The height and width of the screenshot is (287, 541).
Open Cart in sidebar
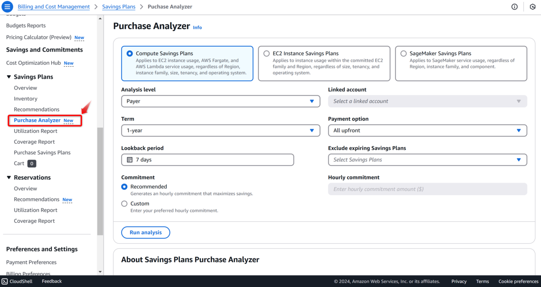(x=19, y=163)
